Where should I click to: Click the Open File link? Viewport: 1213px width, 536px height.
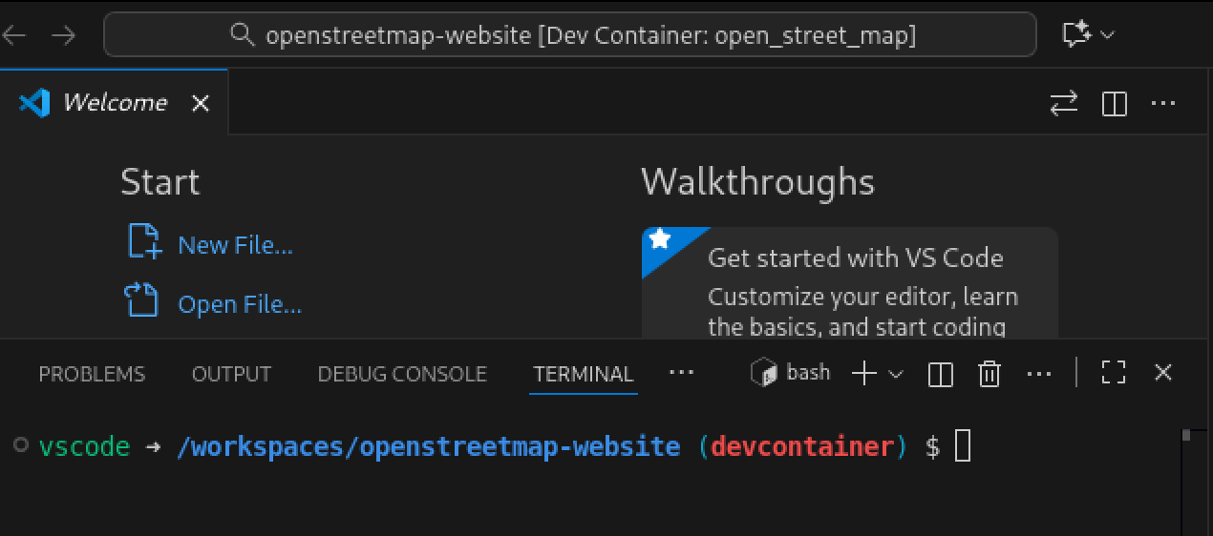click(x=239, y=304)
